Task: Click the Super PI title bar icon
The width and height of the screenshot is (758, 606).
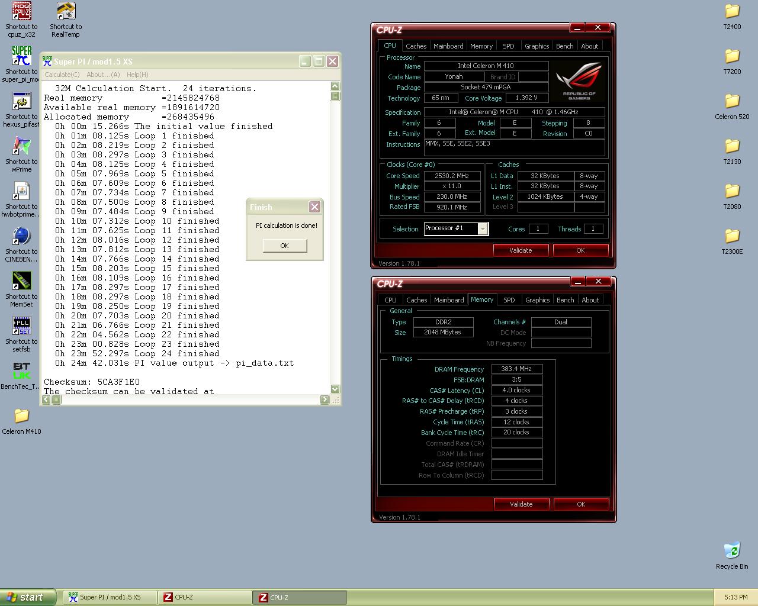Action: (47, 61)
